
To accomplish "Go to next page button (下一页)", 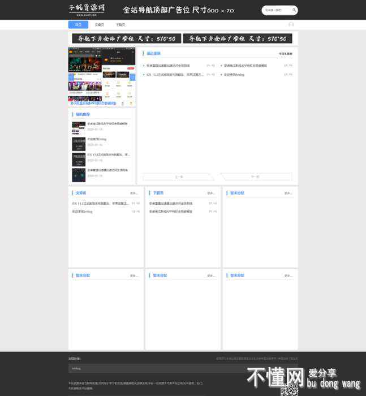I will (x=255, y=177).
